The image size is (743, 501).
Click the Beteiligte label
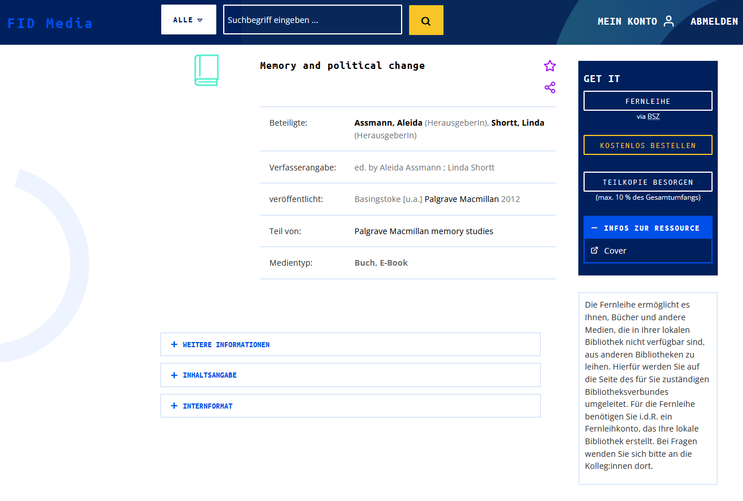pos(289,123)
